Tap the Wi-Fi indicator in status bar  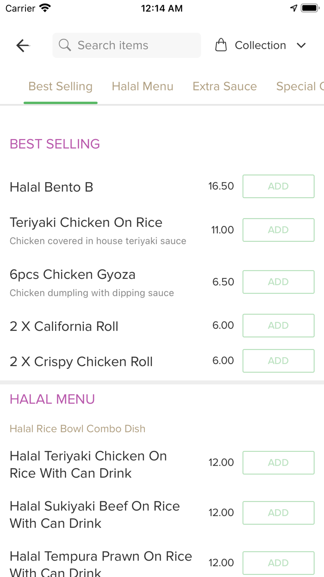tap(44, 7)
